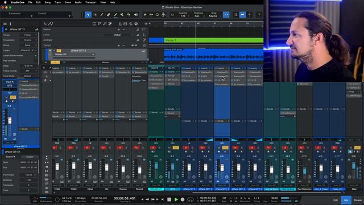Toggle mute on the Mai Tai Bass channel

(x=268, y=147)
